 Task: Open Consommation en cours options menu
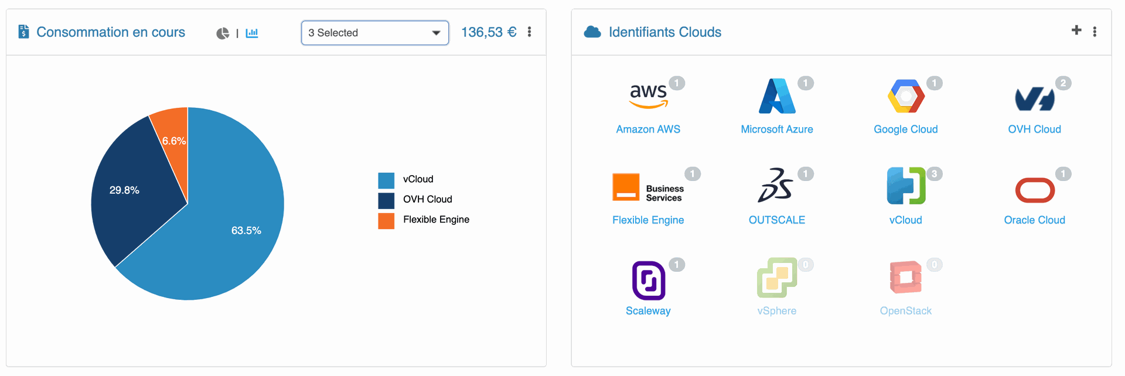click(x=529, y=32)
